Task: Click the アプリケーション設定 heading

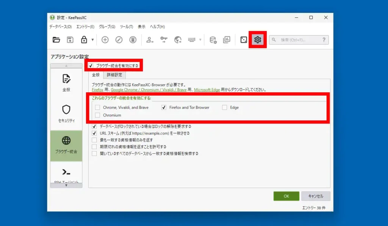Action: pos(70,57)
